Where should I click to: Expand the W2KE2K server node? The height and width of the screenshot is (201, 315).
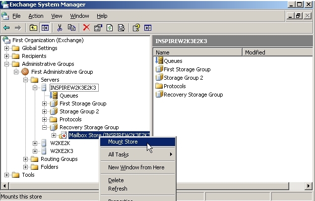coord(35,143)
